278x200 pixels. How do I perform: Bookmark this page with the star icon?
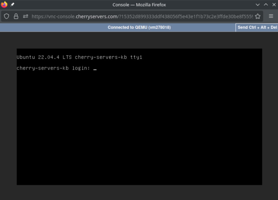coord(258,16)
